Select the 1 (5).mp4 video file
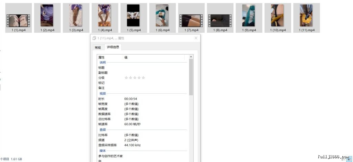353x162 pixels. pos(134,18)
